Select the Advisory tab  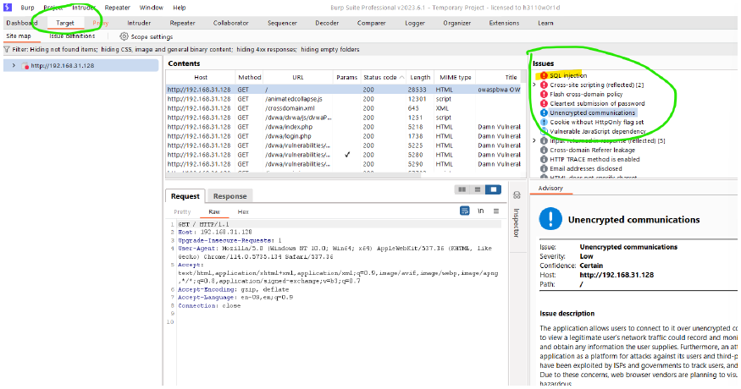click(550, 188)
